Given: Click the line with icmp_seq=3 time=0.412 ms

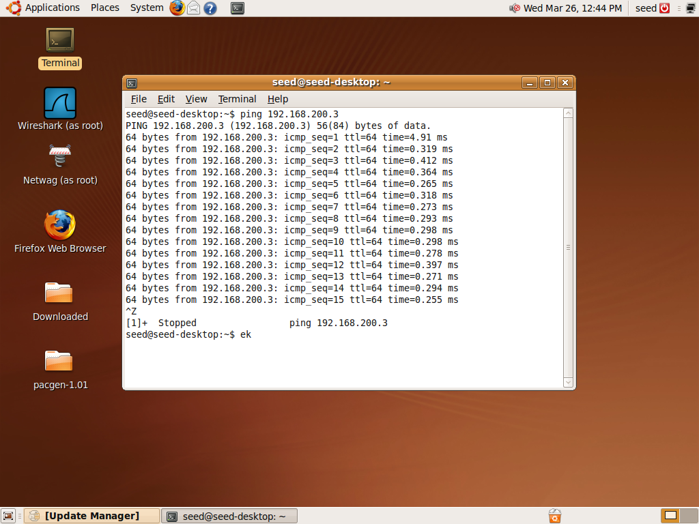Looking at the screenshot, I should 289,160.
